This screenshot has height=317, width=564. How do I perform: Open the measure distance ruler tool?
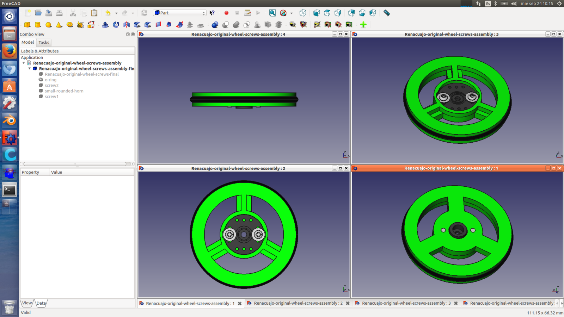point(386,13)
